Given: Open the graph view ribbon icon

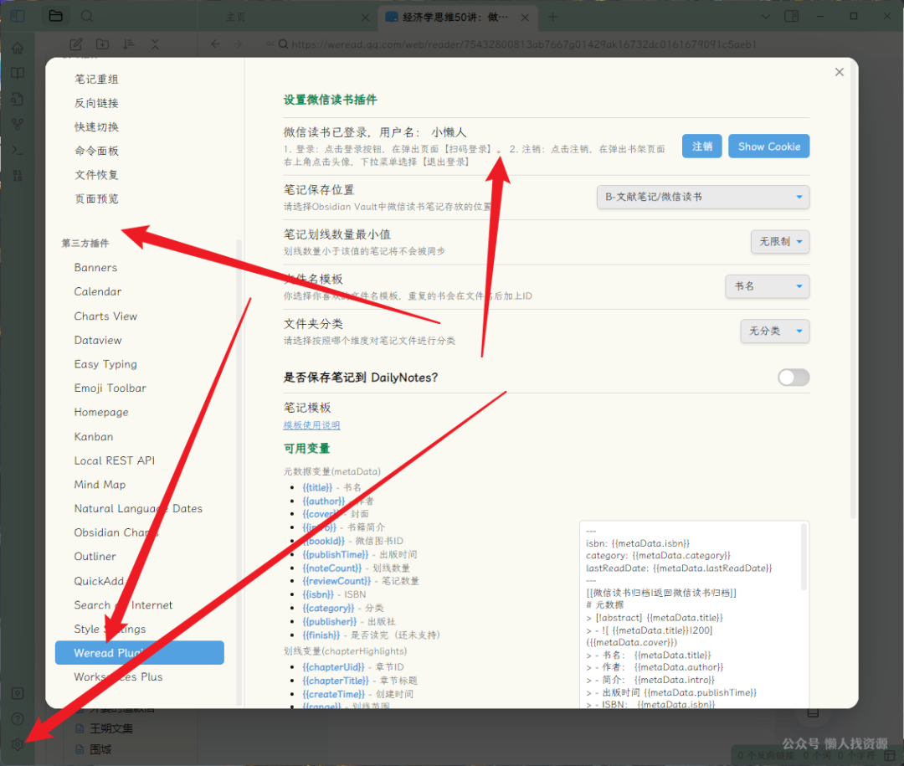Looking at the screenshot, I should pos(18,124).
